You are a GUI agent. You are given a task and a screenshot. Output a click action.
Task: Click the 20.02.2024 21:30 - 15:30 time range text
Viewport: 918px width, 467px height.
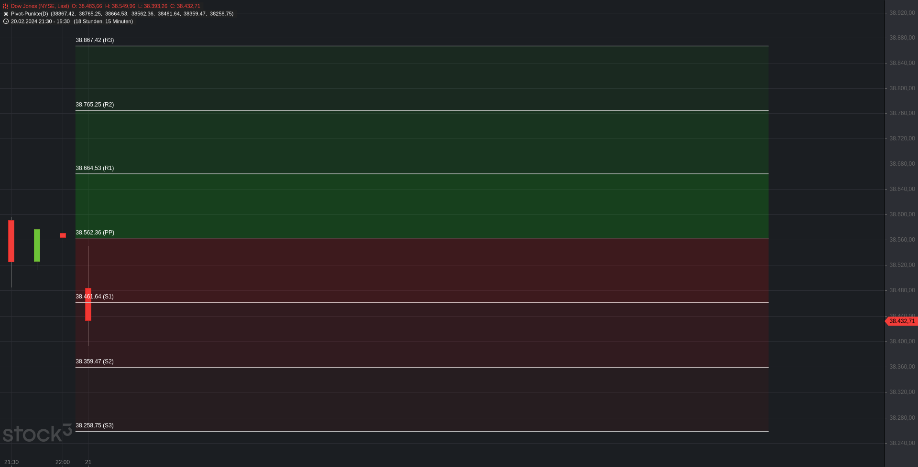point(40,21)
